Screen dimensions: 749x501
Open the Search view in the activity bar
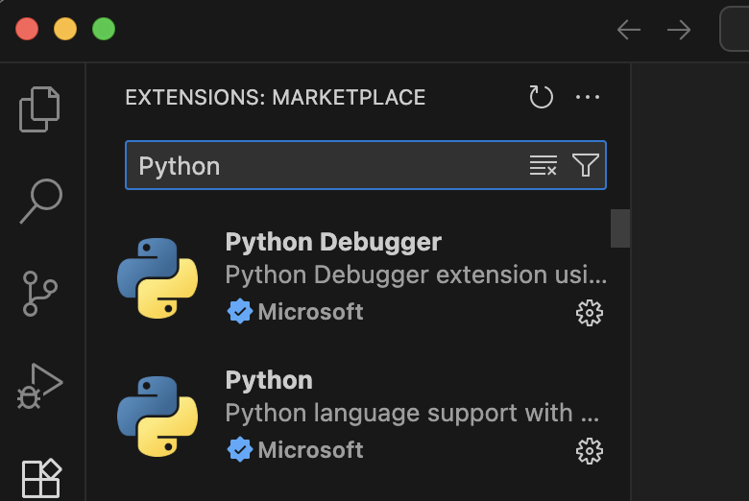[40, 201]
